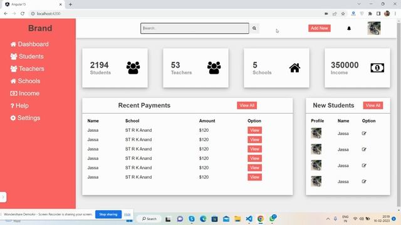Open notifications bell icon

349,28
